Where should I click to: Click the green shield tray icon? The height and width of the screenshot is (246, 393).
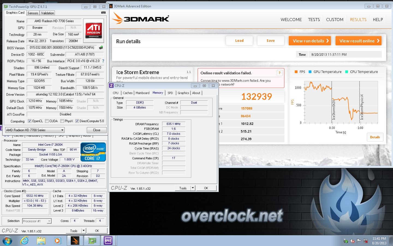(346, 241)
